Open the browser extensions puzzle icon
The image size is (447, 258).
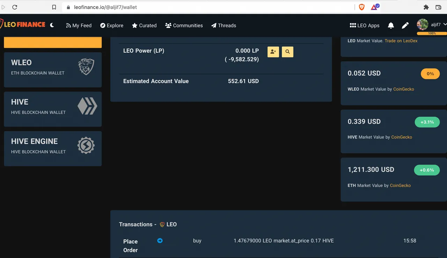tap(426, 7)
